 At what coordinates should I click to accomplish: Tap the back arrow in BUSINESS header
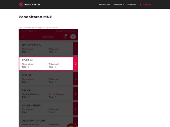(x=23, y=37)
